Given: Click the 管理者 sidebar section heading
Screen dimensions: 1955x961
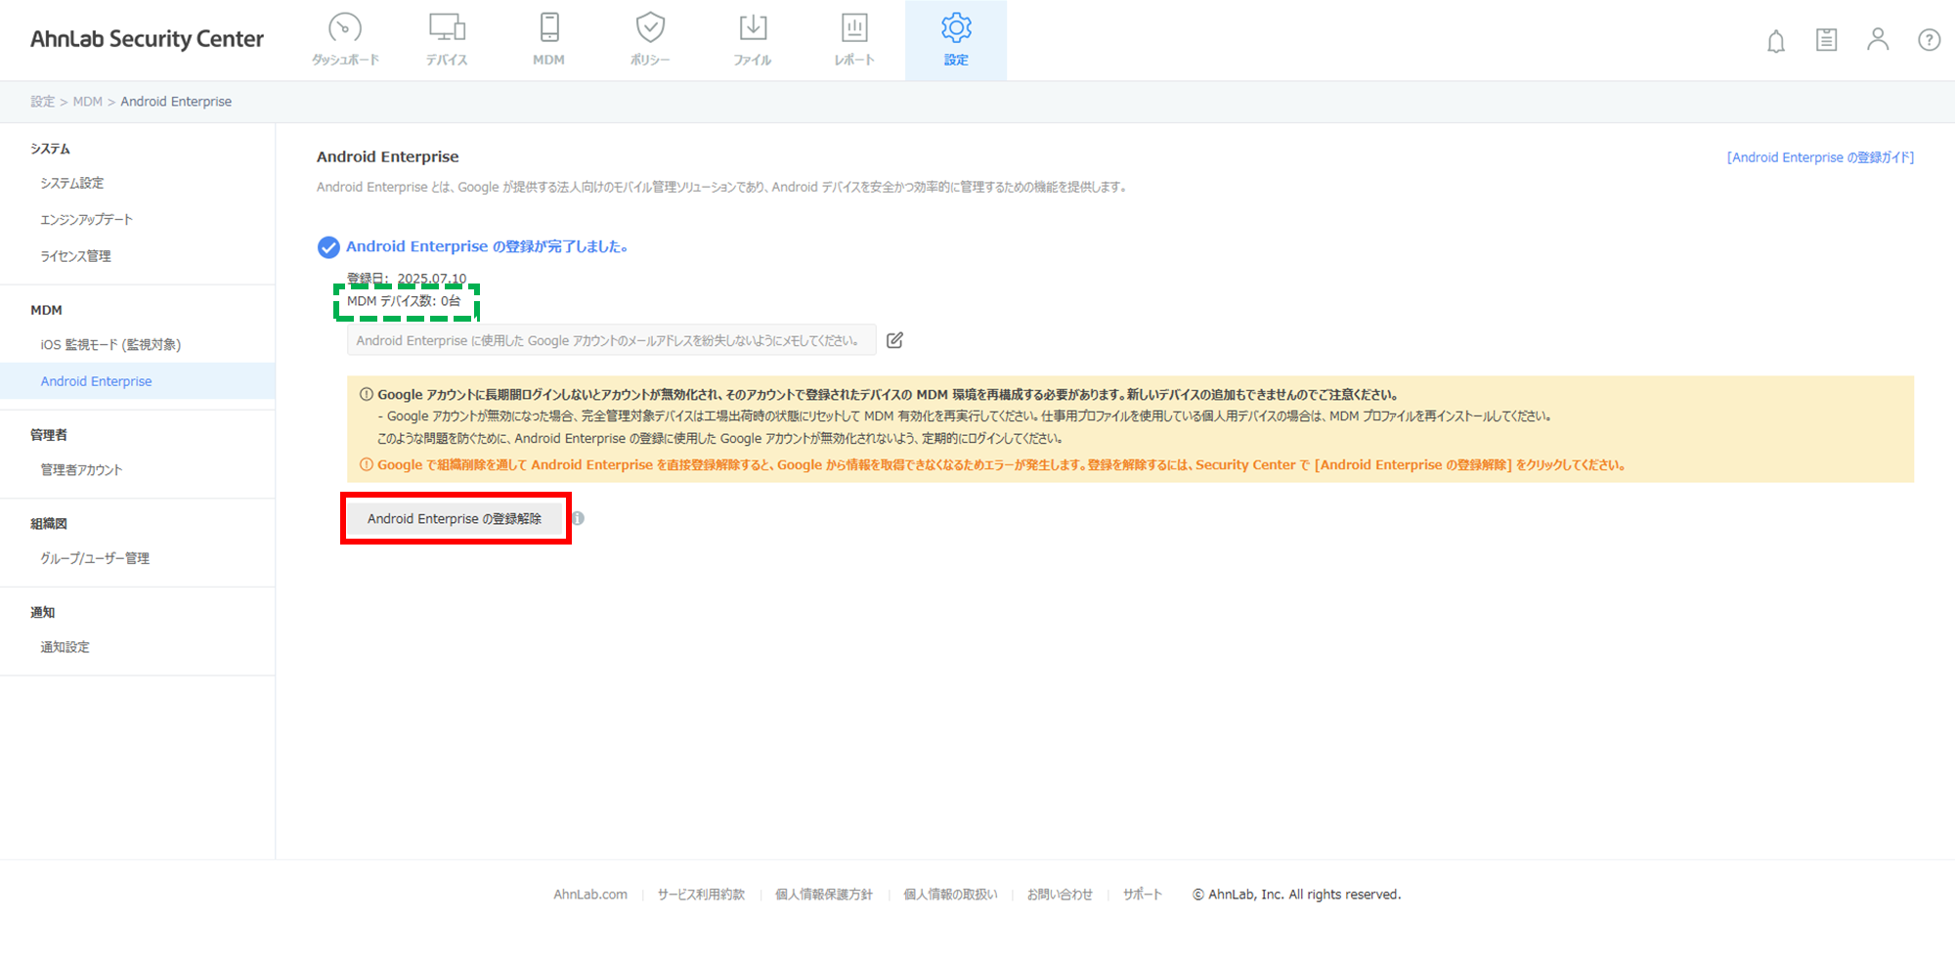Looking at the screenshot, I should 49,435.
